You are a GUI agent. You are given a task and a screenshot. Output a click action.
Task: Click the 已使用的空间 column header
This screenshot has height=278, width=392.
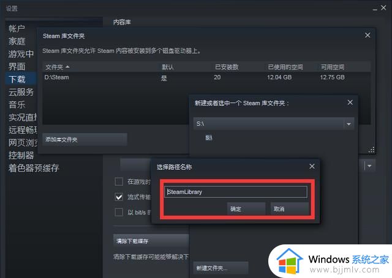pyautogui.click(x=285, y=67)
